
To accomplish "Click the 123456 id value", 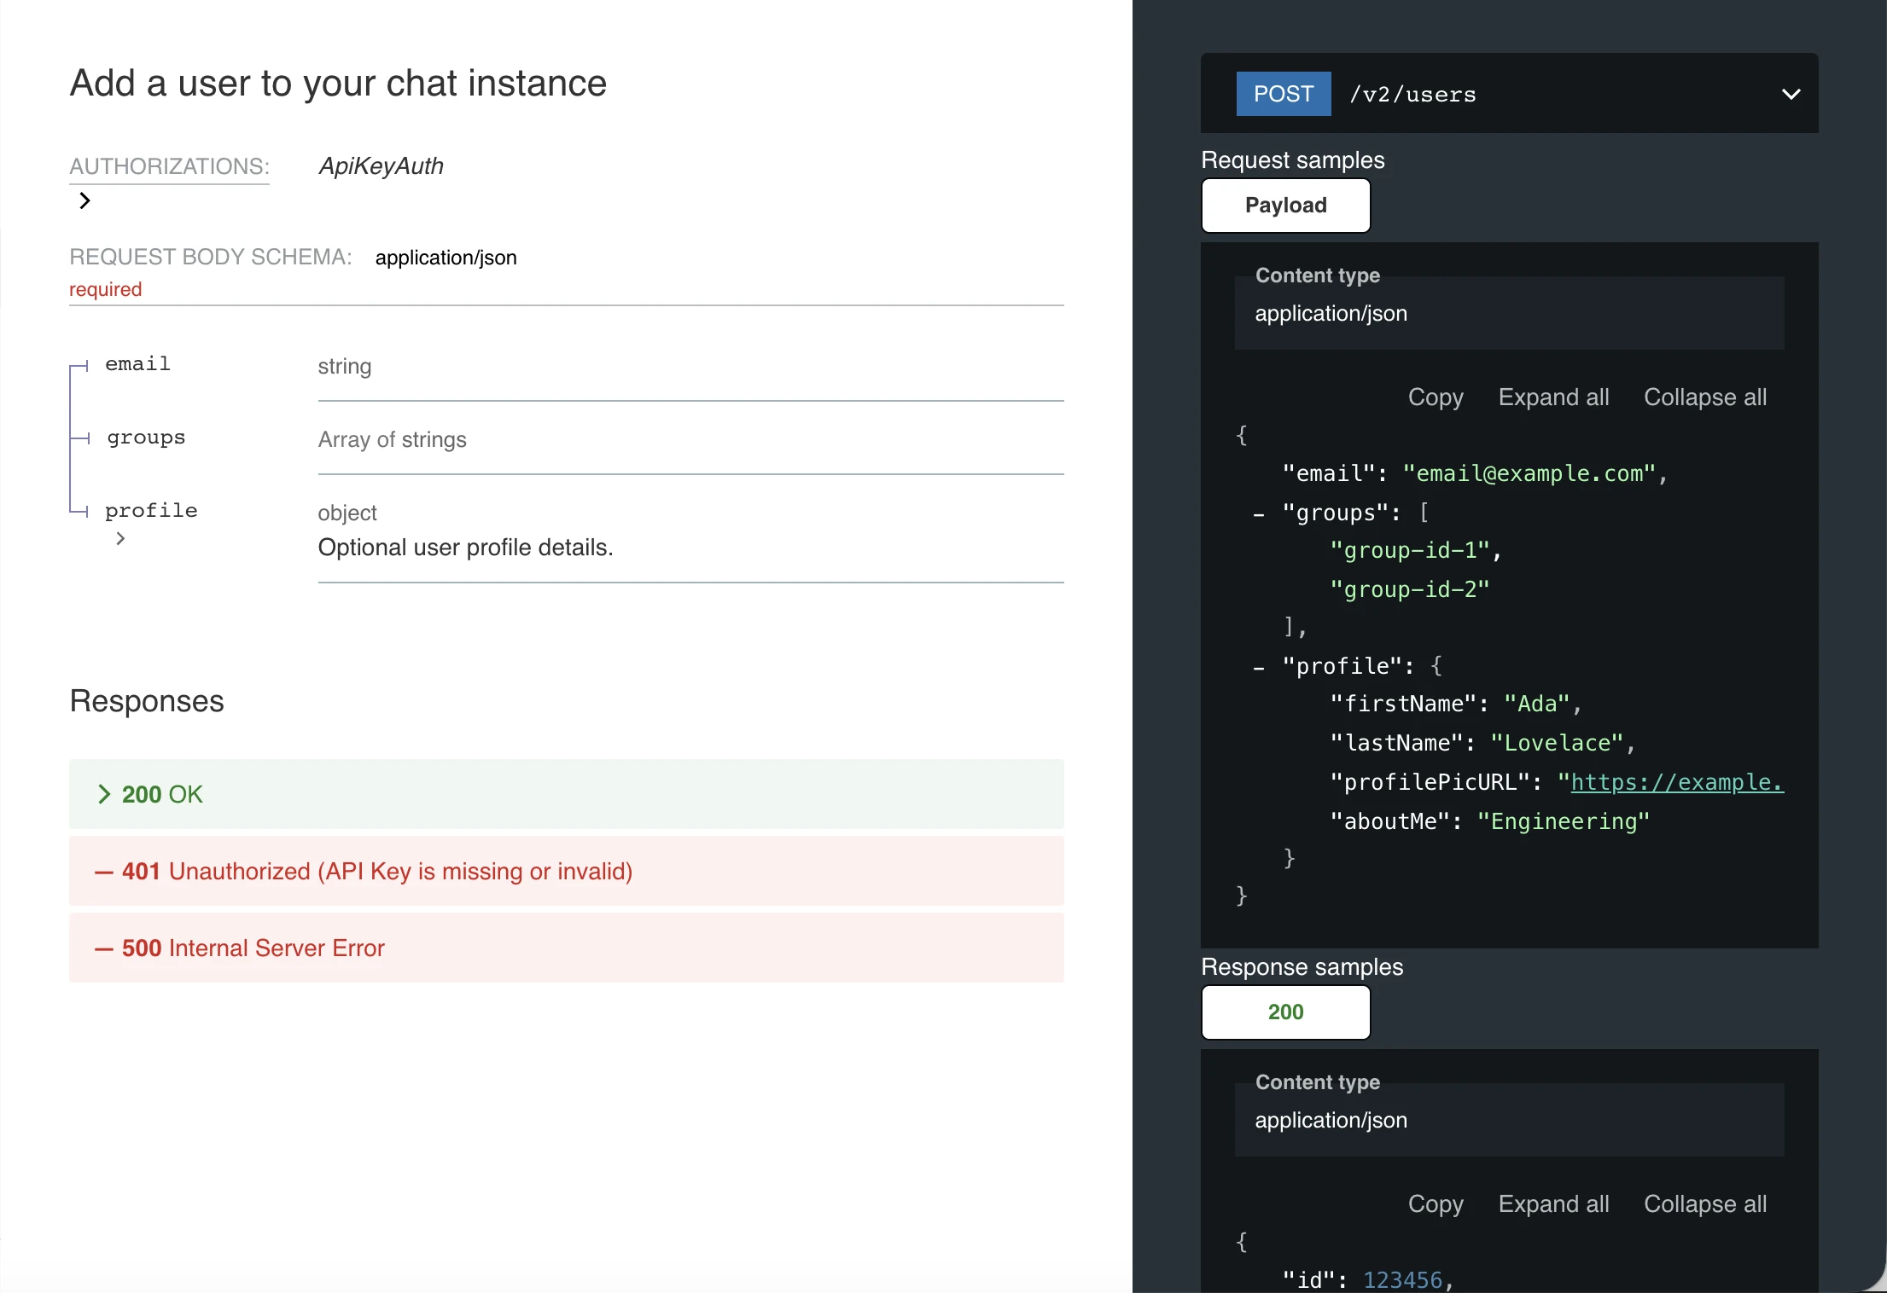I will tap(1403, 1280).
